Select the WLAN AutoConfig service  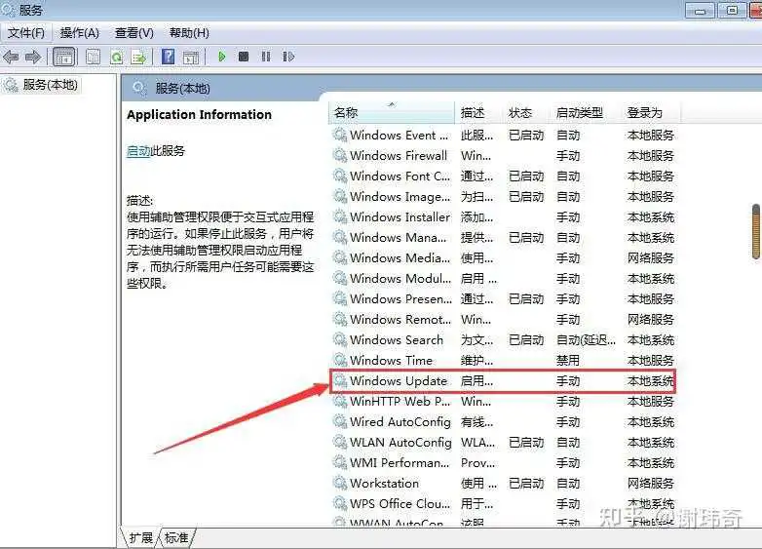504,442
